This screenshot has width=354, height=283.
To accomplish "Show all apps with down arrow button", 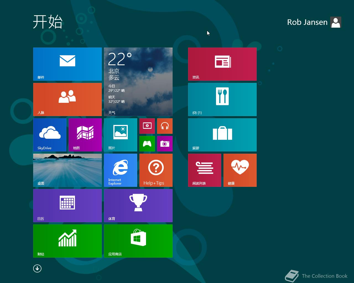I will coord(37,268).
